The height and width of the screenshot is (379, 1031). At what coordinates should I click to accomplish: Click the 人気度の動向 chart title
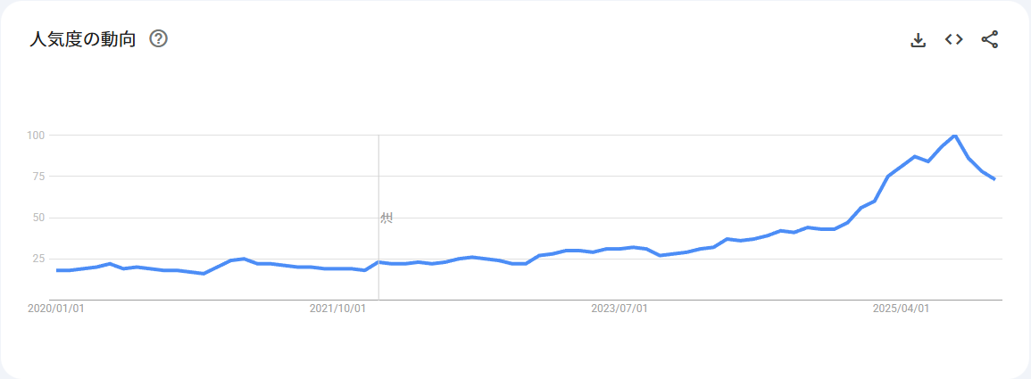pos(83,39)
